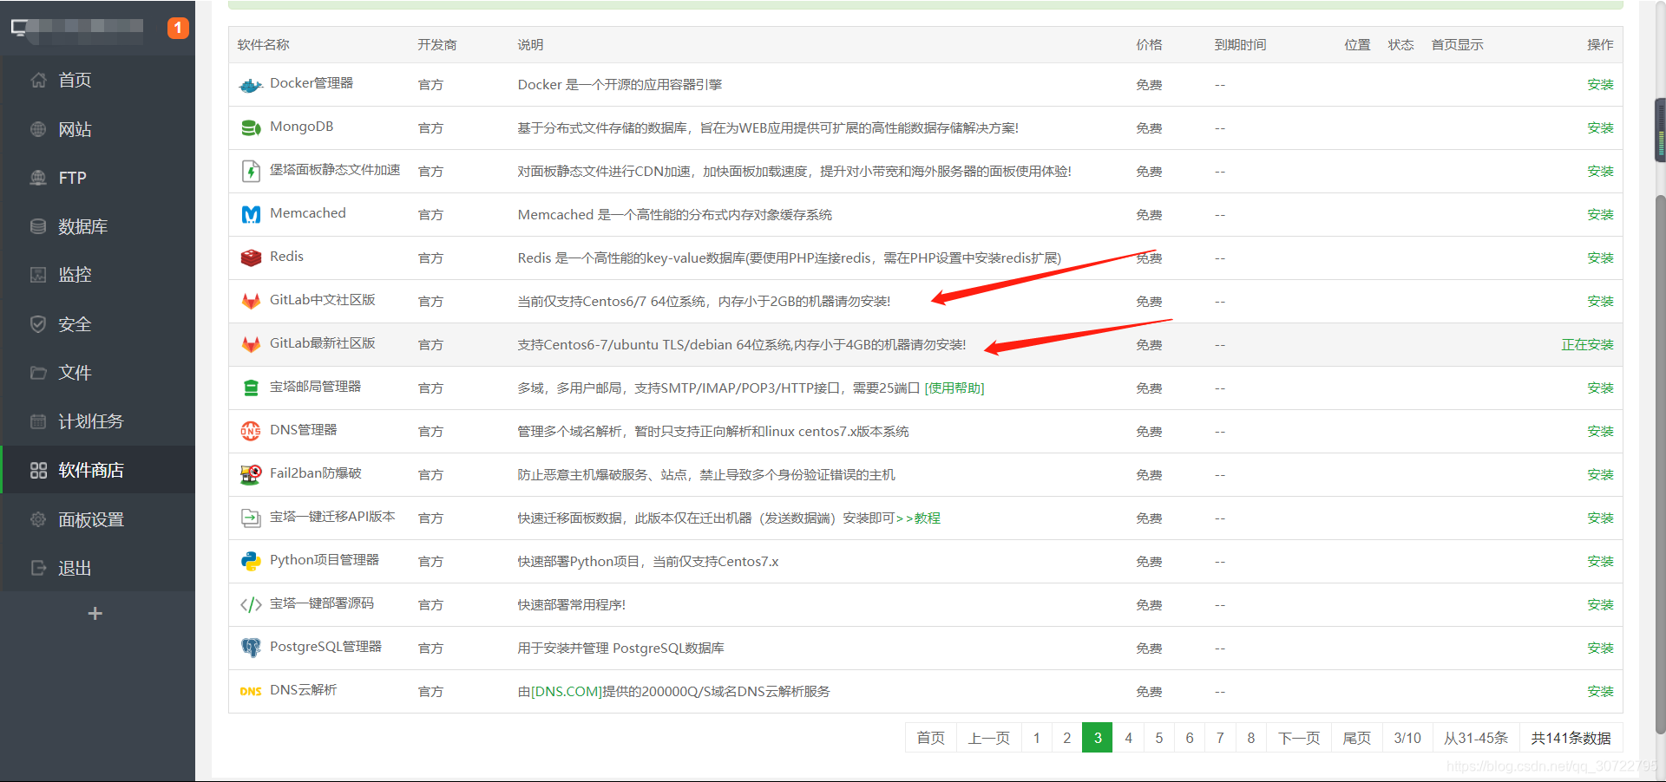The height and width of the screenshot is (782, 1666).
Task: Click the 到期时间 column header
Action: 1240,45
